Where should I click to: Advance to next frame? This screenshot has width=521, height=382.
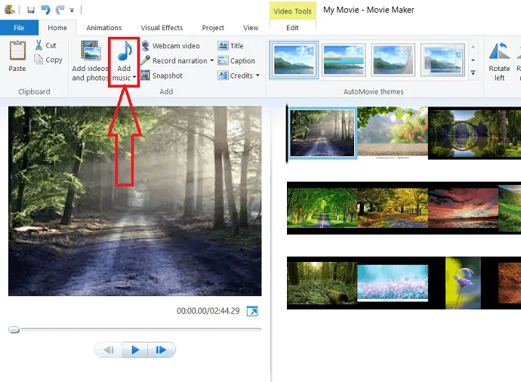(x=161, y=350)
